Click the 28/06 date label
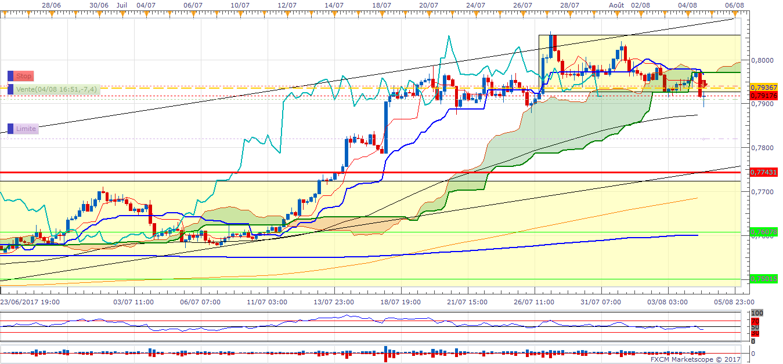This screenshot has width=783, height=364. tap(52, 5)
